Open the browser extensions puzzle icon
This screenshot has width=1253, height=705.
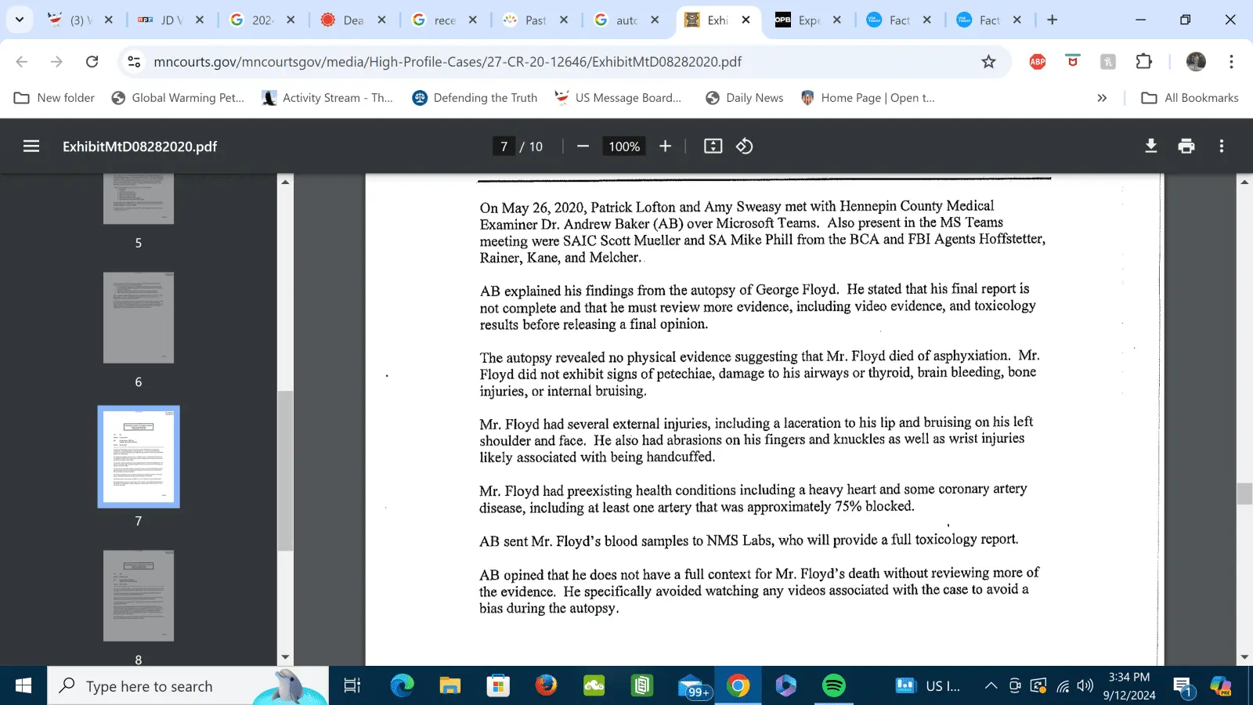click(1143, 62)
